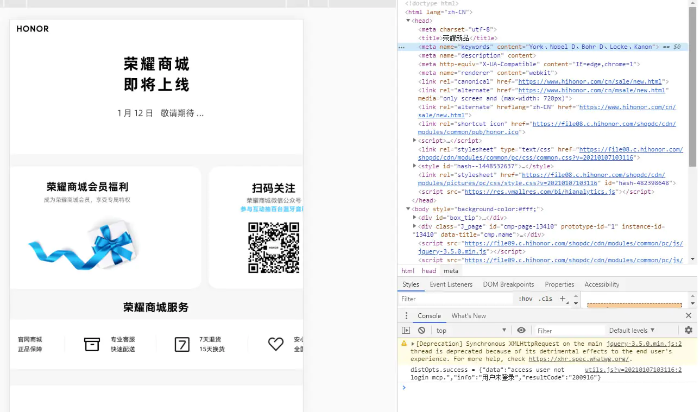Switch to the What's New tab
700x412 pixels.
[x=469, y=316]
